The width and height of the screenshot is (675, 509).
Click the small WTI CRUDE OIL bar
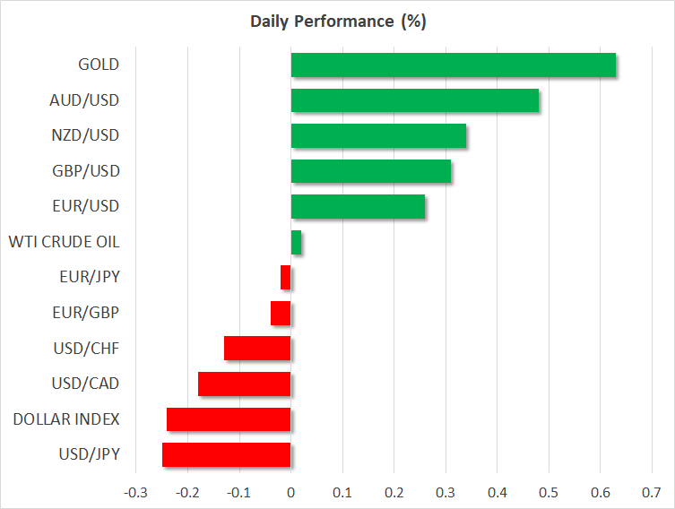(x=297, y=242)
